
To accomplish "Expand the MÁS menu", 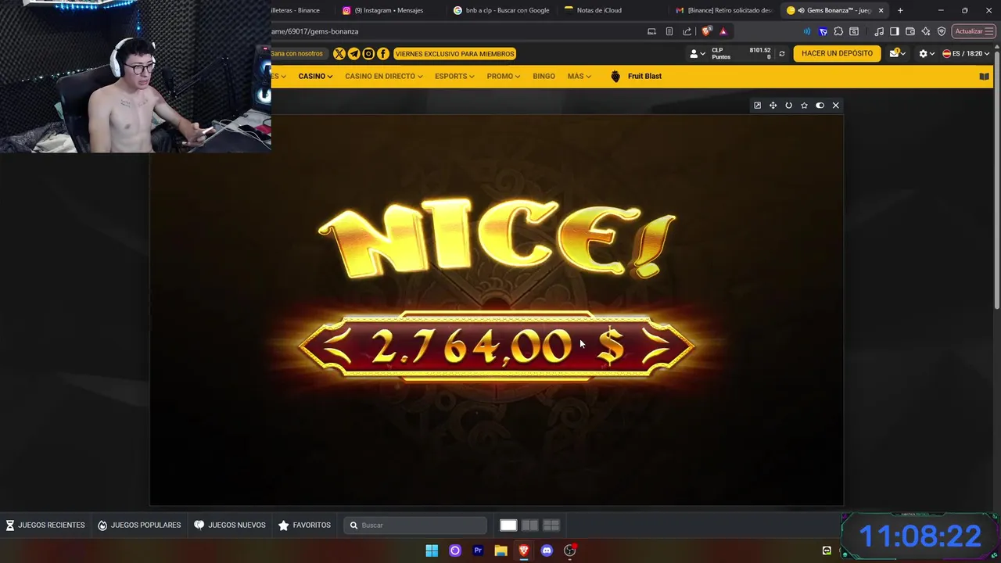I will (x=579, y=77).
